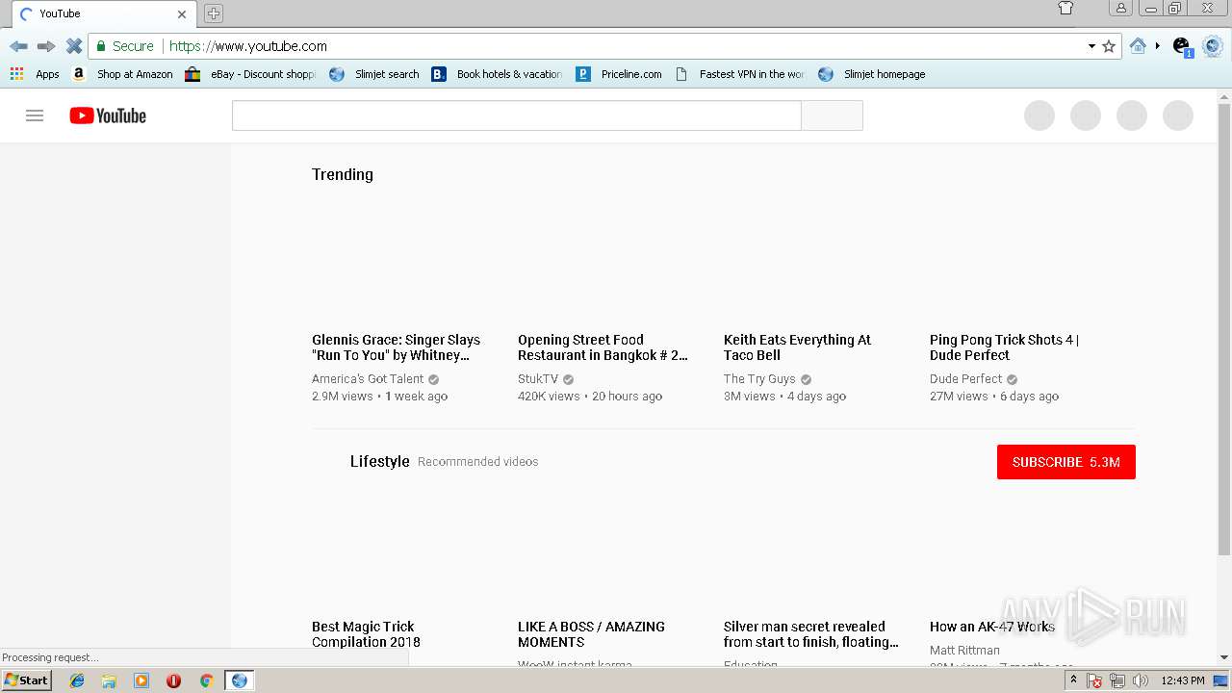Open the Slimjet homepage bookmark
The image size is (1232, 693).
[871, 74]
